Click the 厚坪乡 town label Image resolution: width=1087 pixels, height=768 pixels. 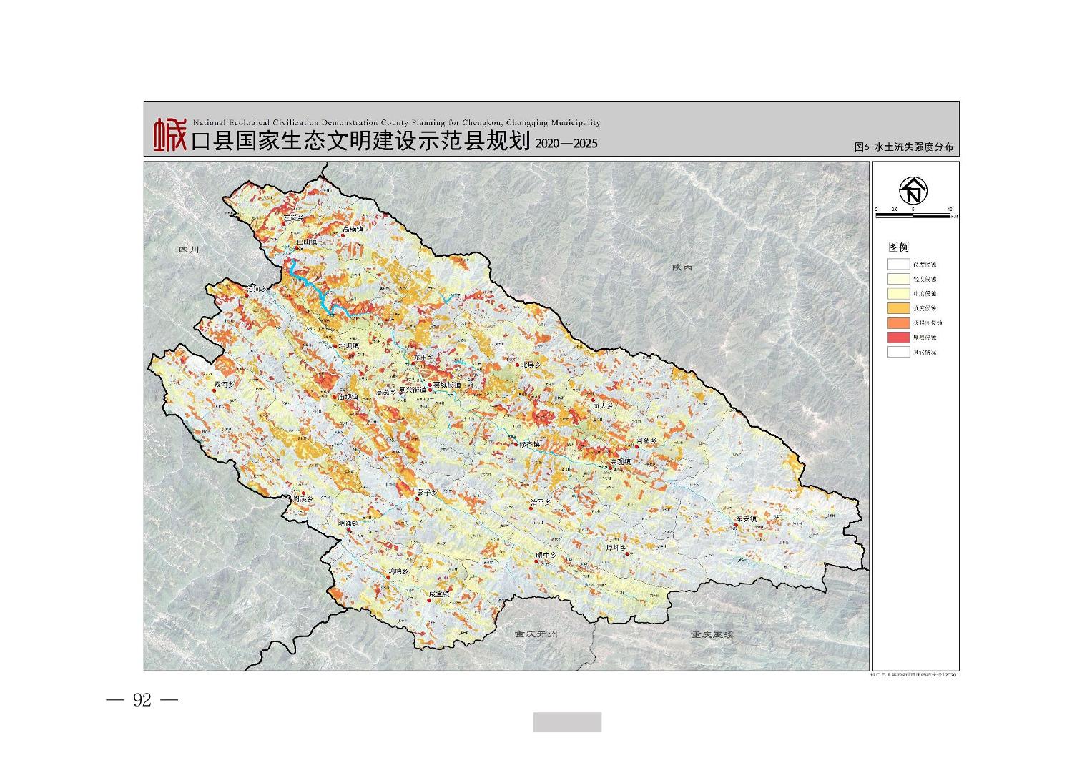[616, 548]
